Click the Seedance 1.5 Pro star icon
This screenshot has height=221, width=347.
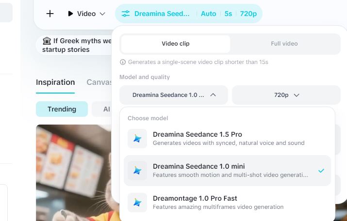point(137,139)
